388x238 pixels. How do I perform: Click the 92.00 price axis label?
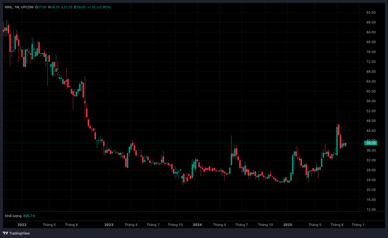[371, 12]
